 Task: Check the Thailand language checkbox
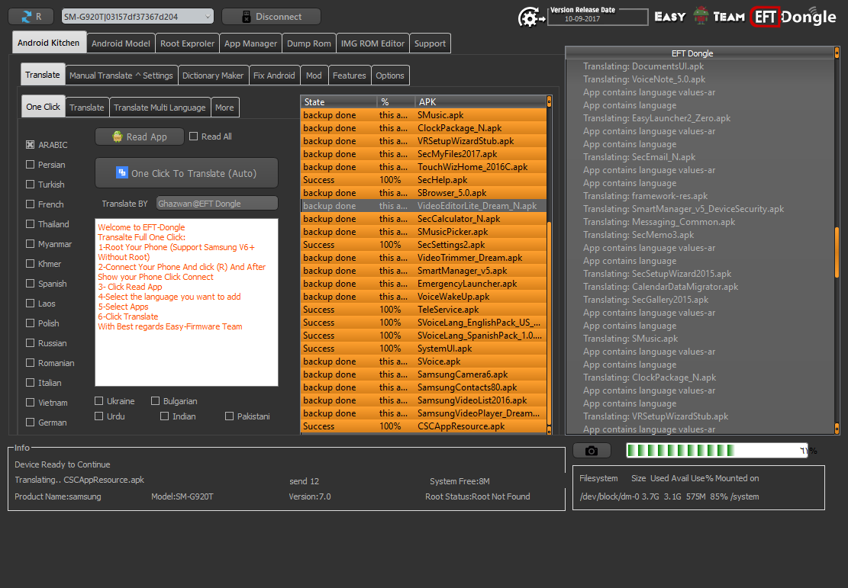click(31, 224)
